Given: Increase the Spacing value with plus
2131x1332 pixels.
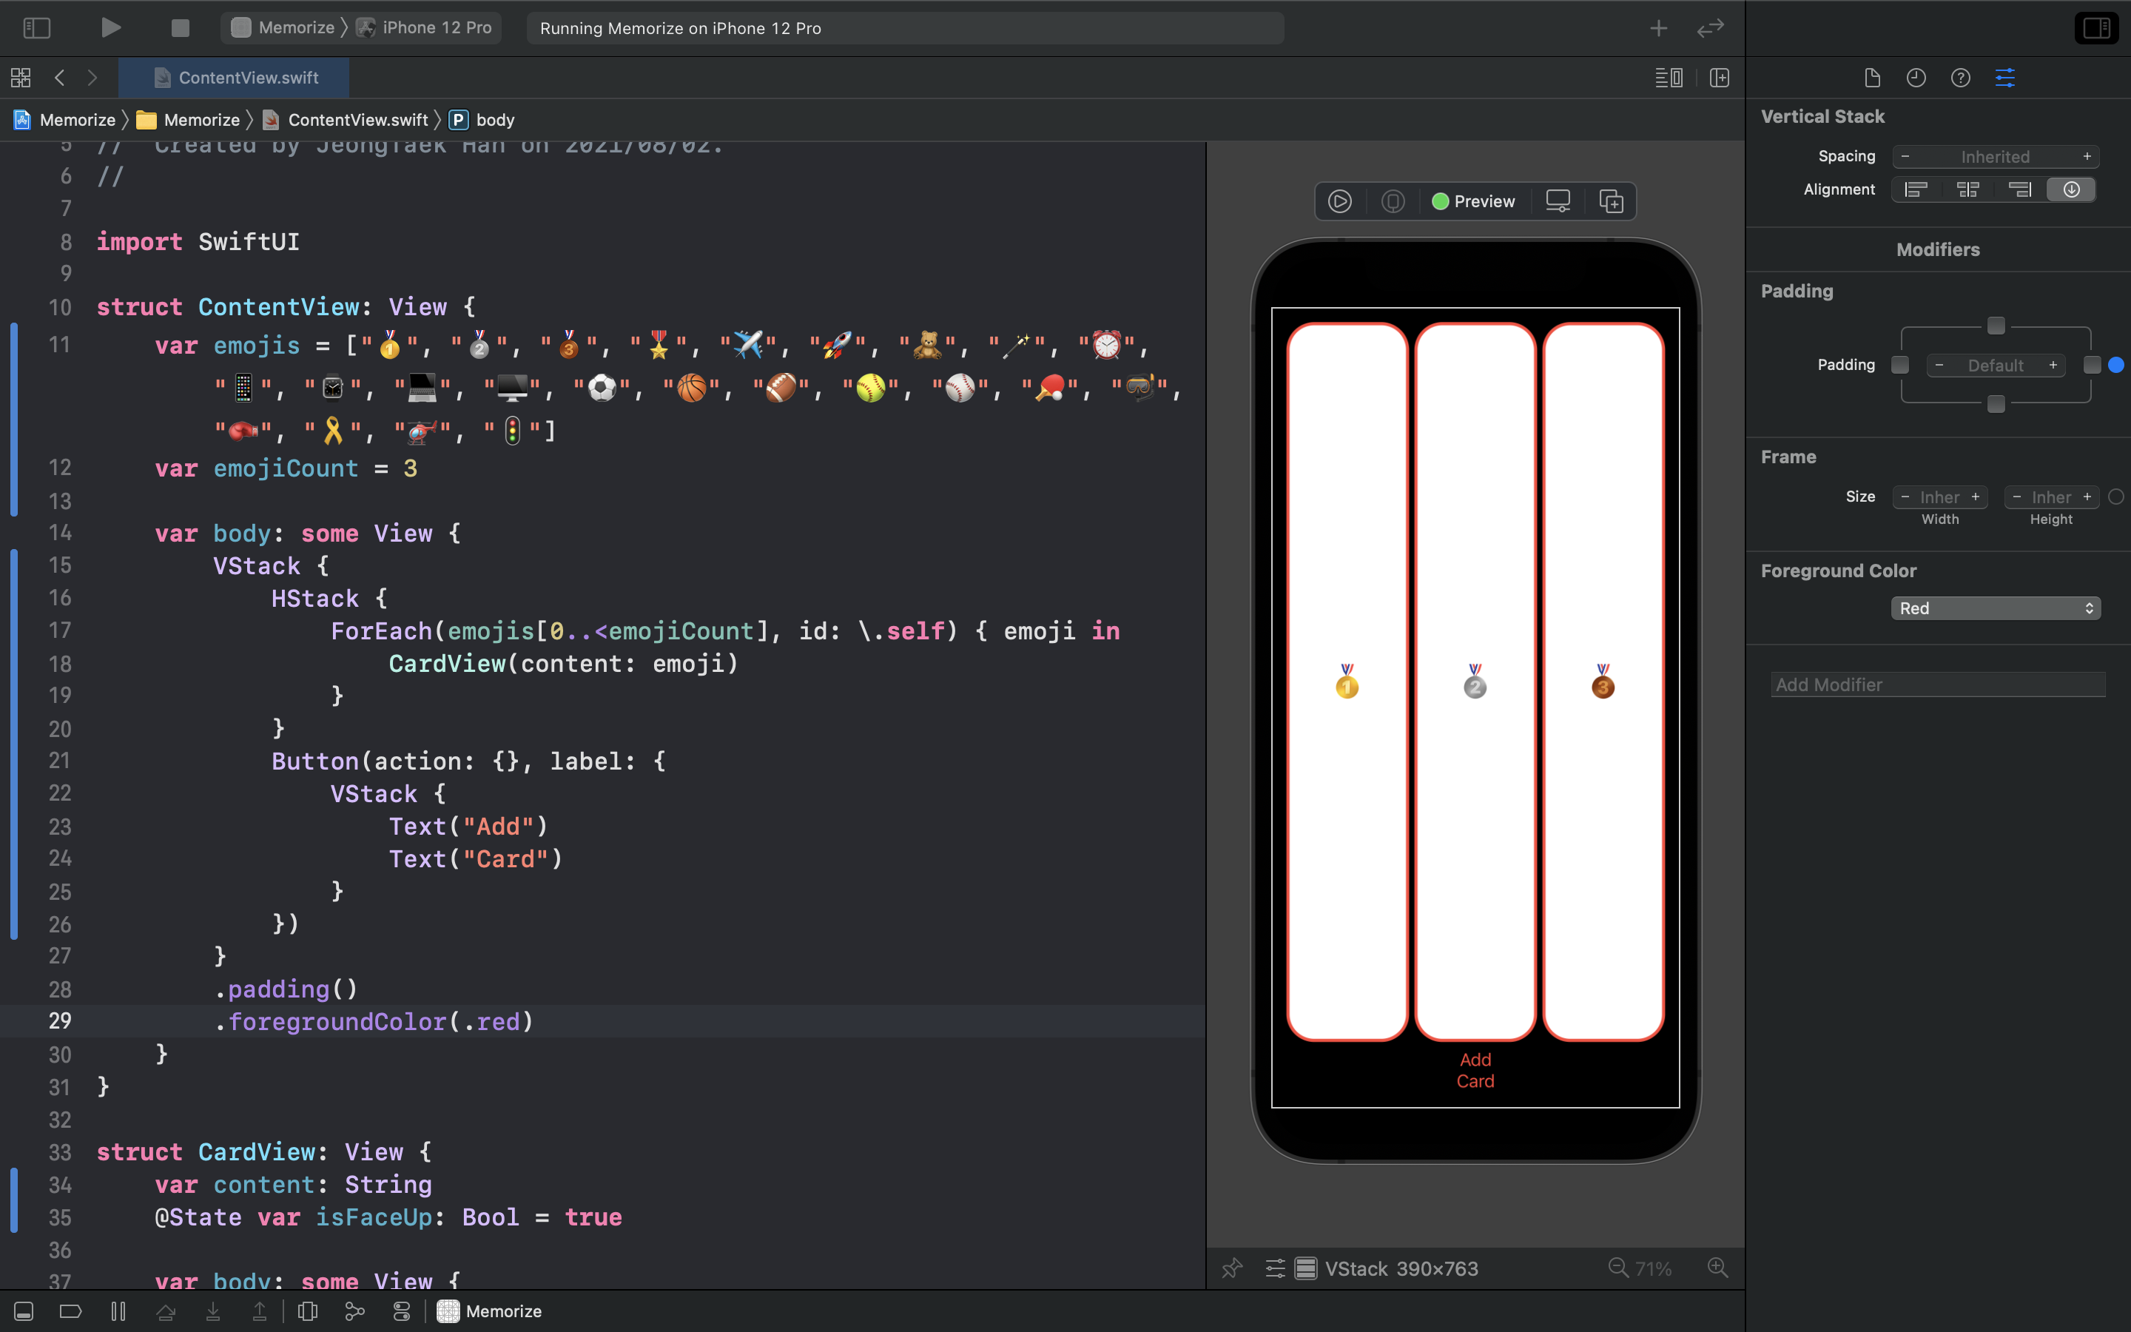Looking at the screenshot, I should (2086, 157).
